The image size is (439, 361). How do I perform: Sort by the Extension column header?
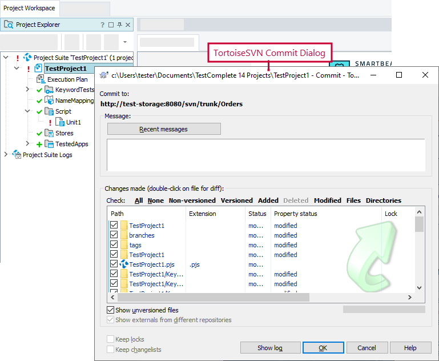203,214
